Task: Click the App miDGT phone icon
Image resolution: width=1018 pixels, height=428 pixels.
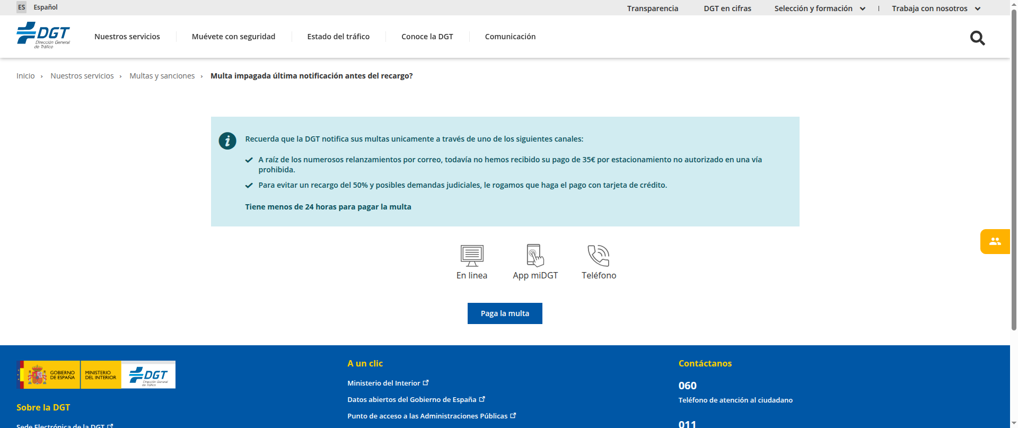Action: [x=535, y=255]
